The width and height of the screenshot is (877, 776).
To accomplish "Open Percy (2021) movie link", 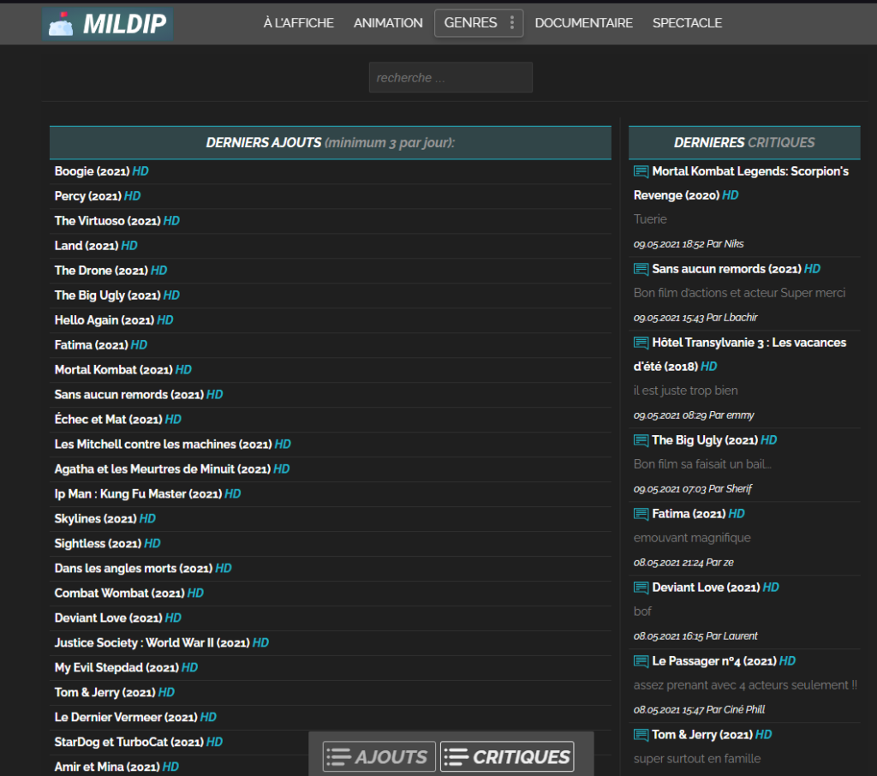I will point(98,196).
